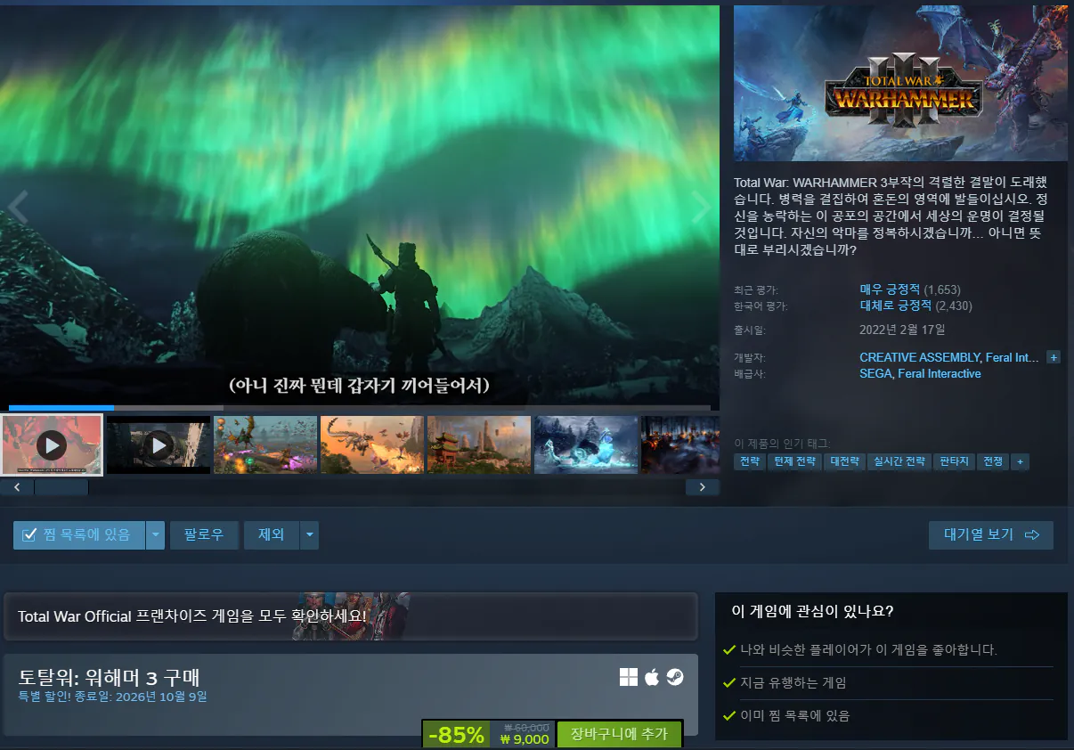The width and height of the screenshot is (1074, 750).
Task: Open the blue ice creature screenshot thumbnail
Action: pos(586,444)
